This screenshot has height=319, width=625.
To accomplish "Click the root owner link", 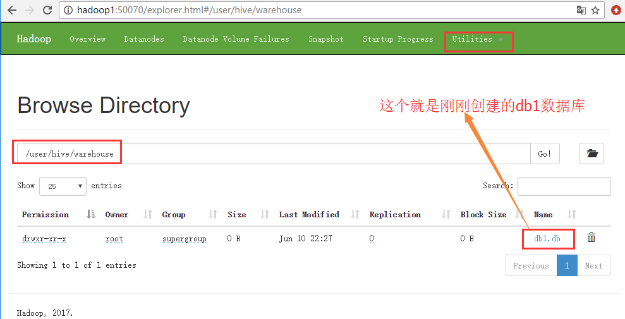I will pos(114,239).
